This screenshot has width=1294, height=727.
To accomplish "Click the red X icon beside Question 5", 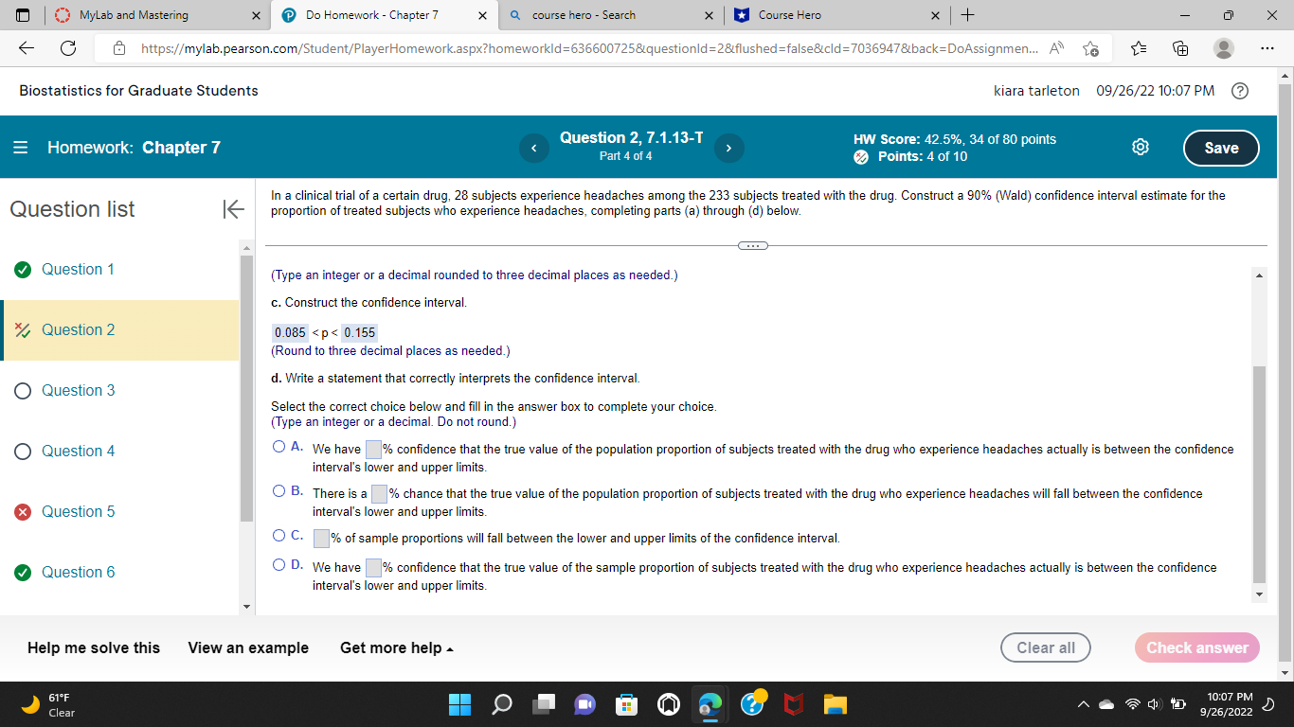I will (22, 511).
